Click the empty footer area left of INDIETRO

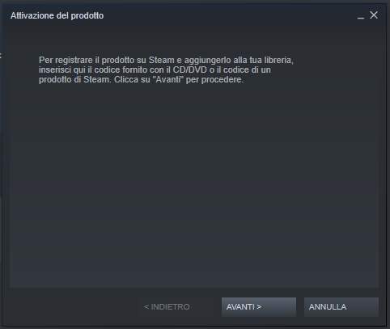coord(73,307)
